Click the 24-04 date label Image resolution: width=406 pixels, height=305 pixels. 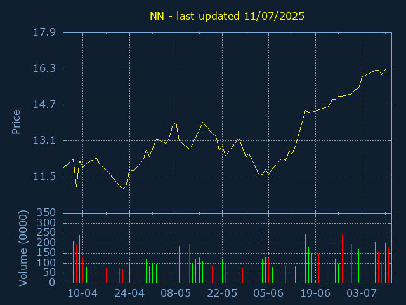pyautogui.click(x=129, y=294)
